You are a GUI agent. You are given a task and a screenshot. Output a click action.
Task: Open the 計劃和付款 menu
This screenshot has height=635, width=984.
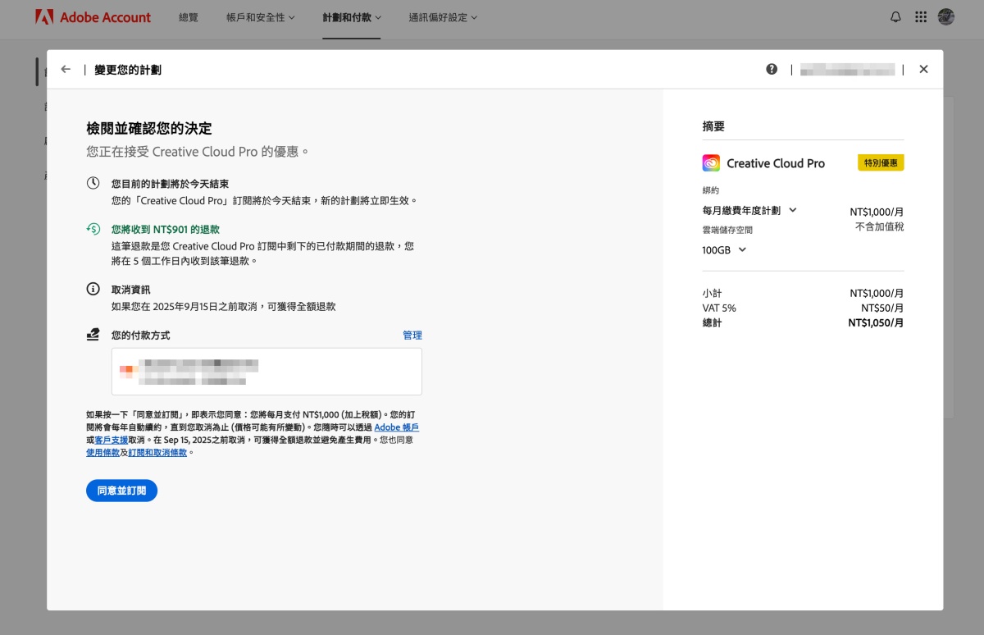pos(352,17)
